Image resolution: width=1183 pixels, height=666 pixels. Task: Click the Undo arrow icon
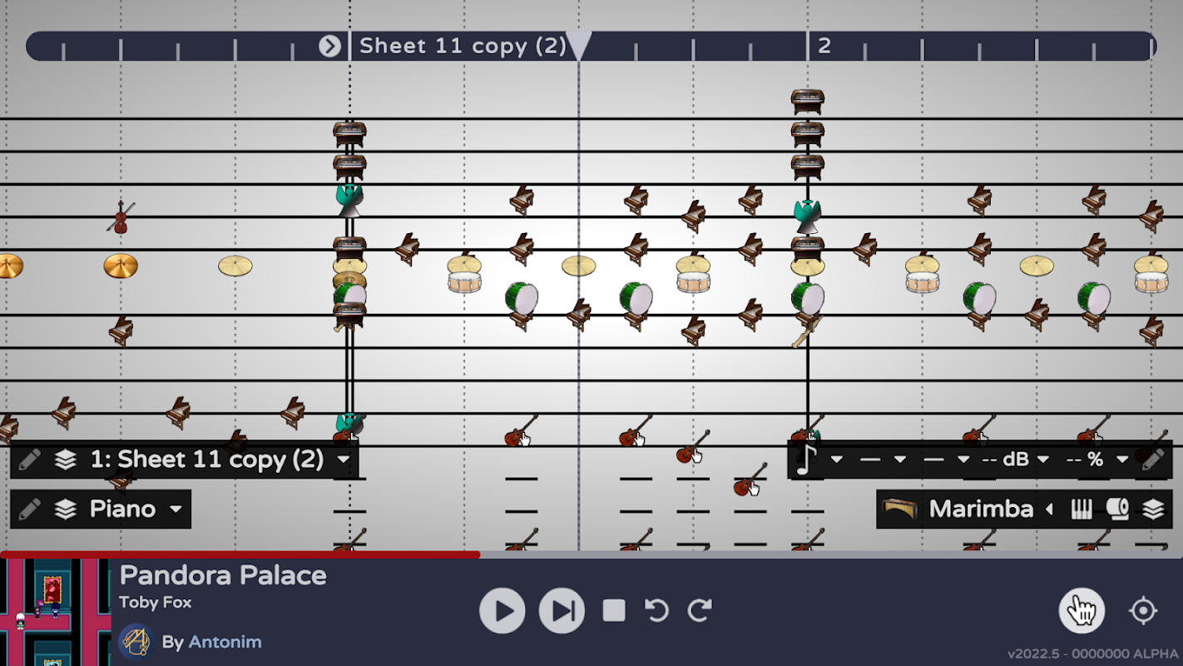657,611
